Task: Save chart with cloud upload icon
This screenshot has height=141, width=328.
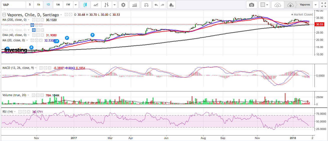Action: tap(290, 5)
